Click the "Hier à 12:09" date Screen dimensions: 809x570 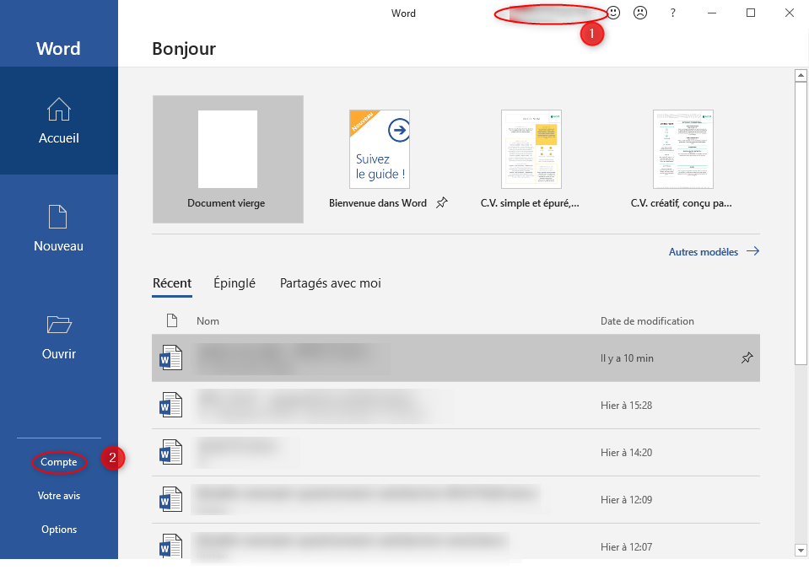point(626,500)
